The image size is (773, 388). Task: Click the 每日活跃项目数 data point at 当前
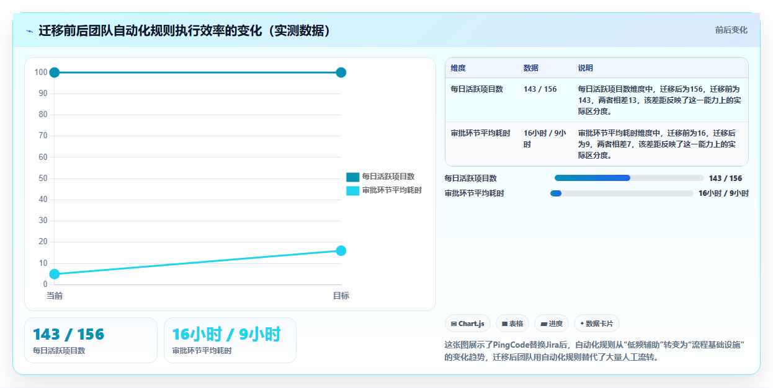(55, 73)
